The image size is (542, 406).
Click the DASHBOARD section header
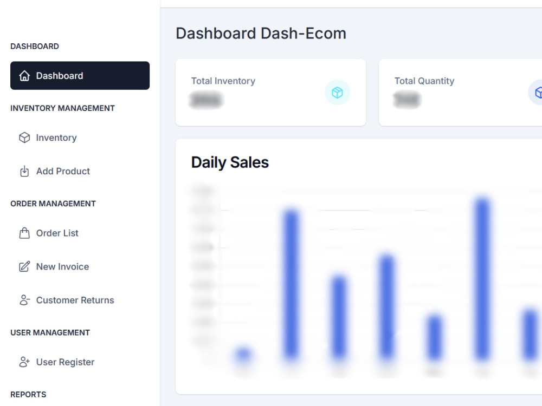pyautogui.click(x=35, y=46)
